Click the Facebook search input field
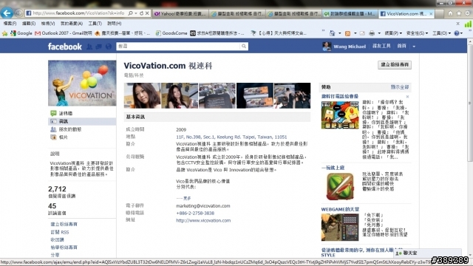473x266 pixels. (x=179, y=46)
